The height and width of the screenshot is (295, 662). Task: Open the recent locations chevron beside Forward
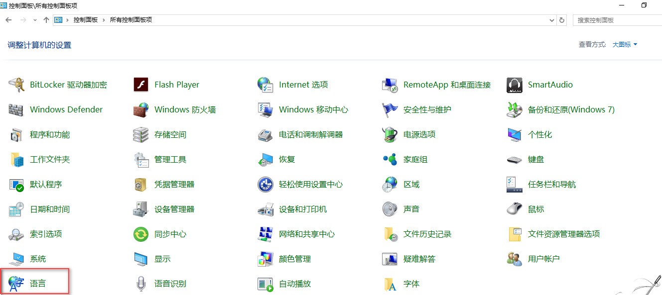tap(35, 20)
